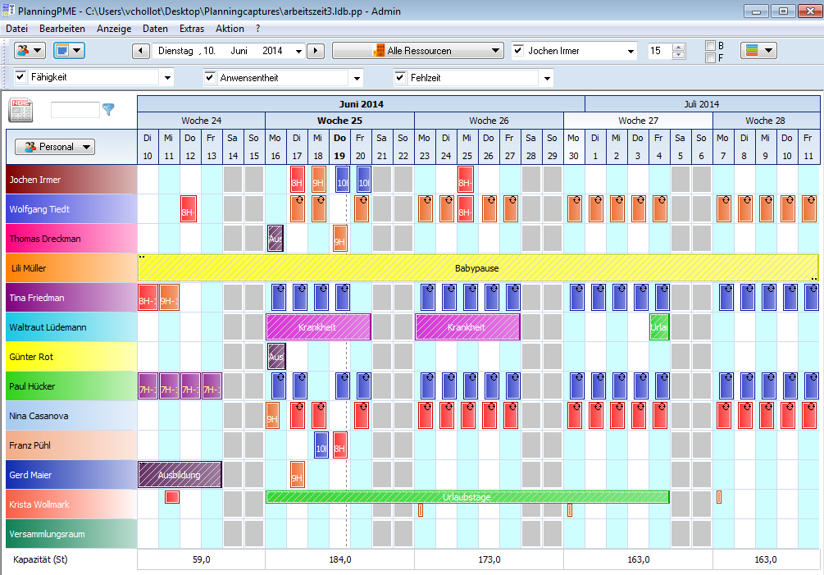Uncheck the Fähigkeit filter checkbox
Image resolution: width=824 pixels, height=575 pixels.
click(21, 77)
